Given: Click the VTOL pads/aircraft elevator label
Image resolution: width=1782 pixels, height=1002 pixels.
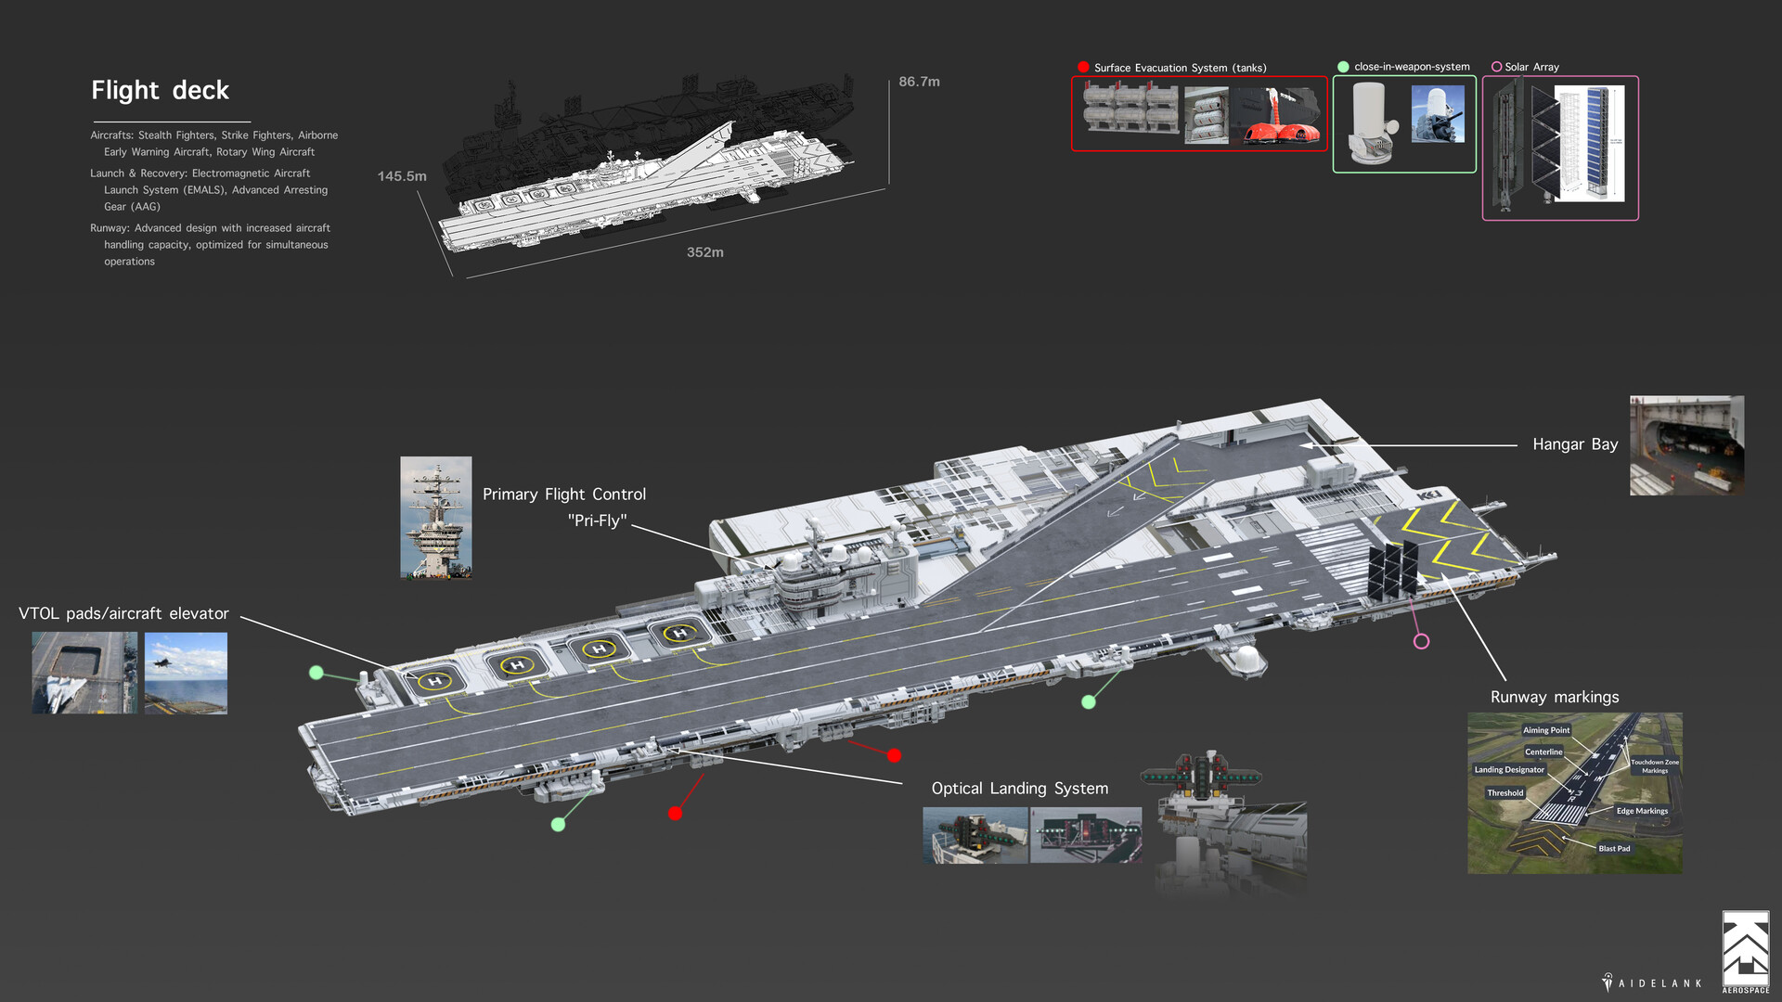Looking at the screenshot, I should tap(123, 613).
